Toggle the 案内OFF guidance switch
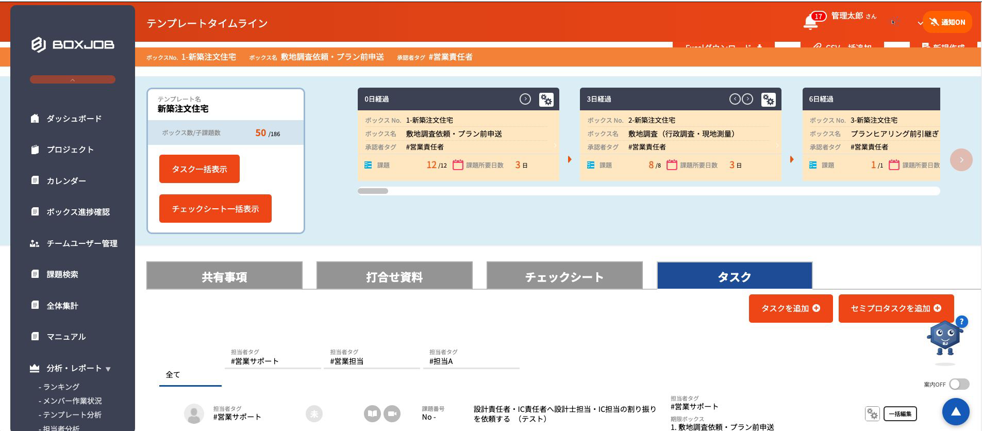982x431 pixels. 959,384
